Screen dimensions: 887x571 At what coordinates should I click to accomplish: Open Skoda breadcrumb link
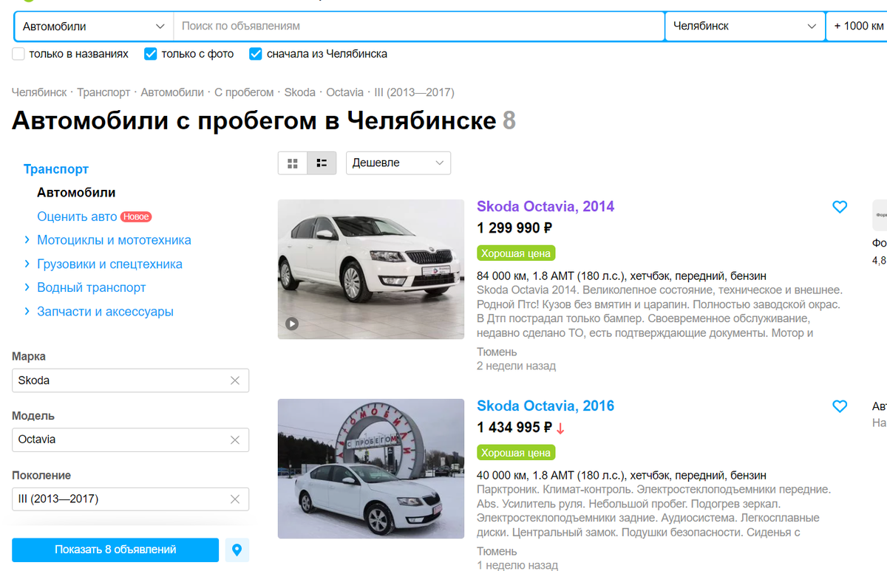(299, 92)
